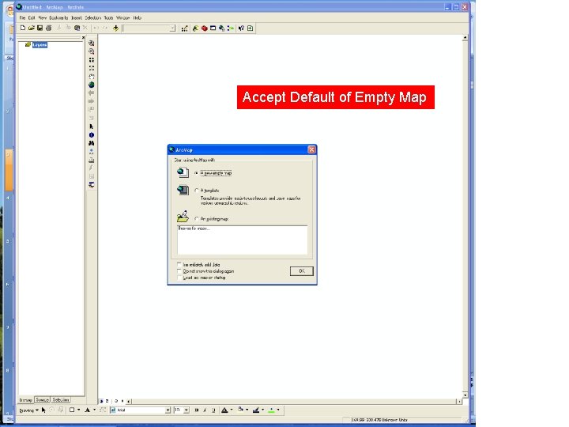This screenshot has width=569, height=427.
Task: Click the Save floppy disk icon
Action: point(40,28)
